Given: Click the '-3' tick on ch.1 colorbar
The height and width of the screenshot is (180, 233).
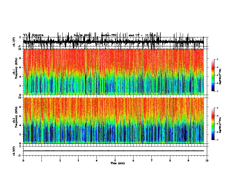Looking at the screenshot, I should [217, 59].
